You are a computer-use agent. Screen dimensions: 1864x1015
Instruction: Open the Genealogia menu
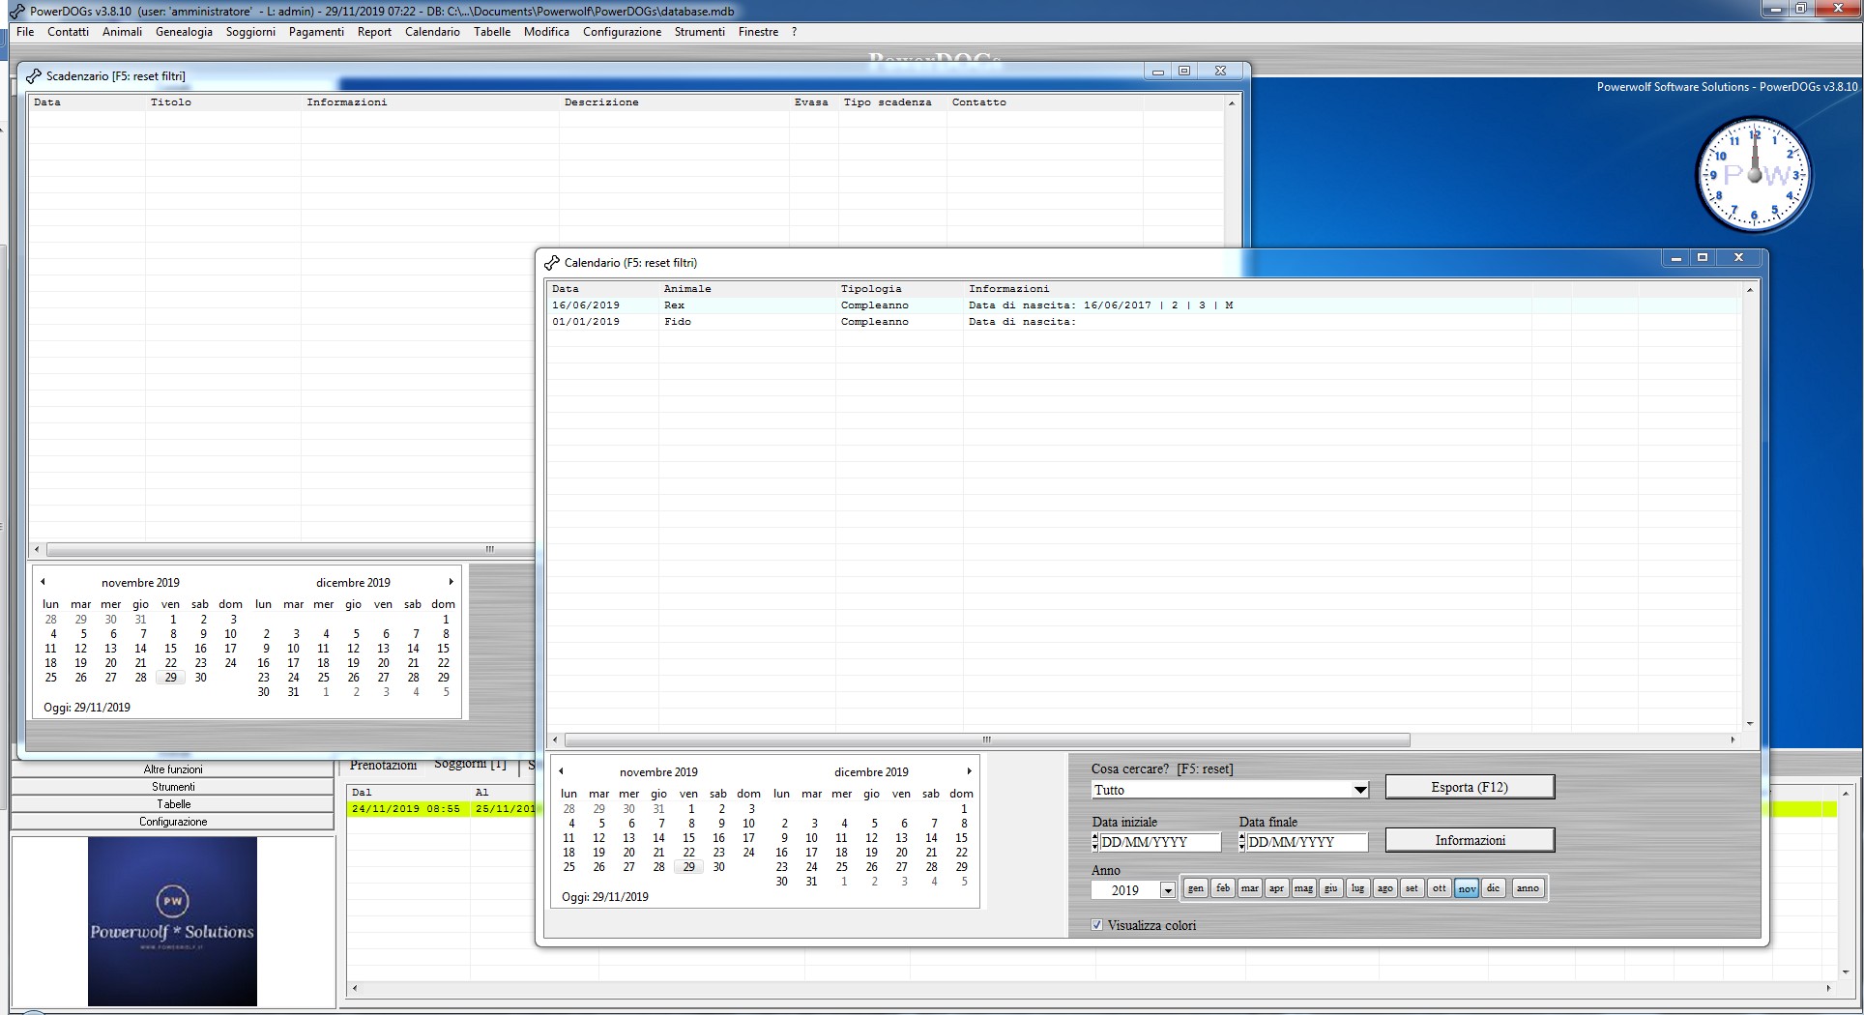[x=184, y=32]
